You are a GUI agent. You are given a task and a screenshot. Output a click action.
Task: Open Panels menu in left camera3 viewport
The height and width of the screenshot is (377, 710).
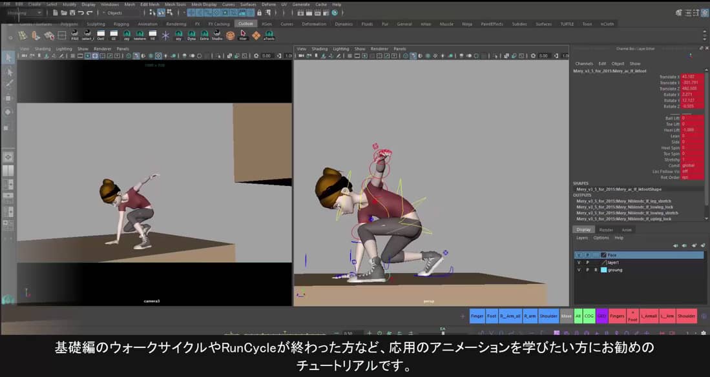click(x=123, y=49)
